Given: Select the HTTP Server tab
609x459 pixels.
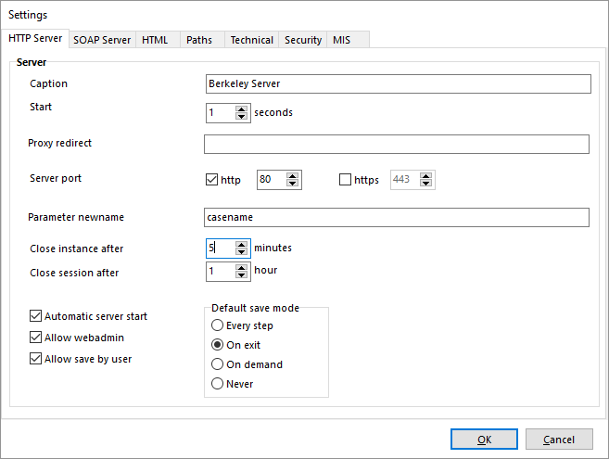Looking at the screenshot, I should tap(35, 38).
